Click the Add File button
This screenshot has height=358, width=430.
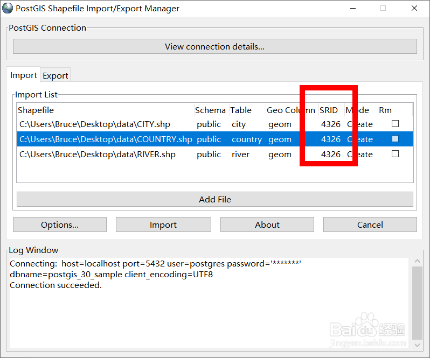point(214,199)
